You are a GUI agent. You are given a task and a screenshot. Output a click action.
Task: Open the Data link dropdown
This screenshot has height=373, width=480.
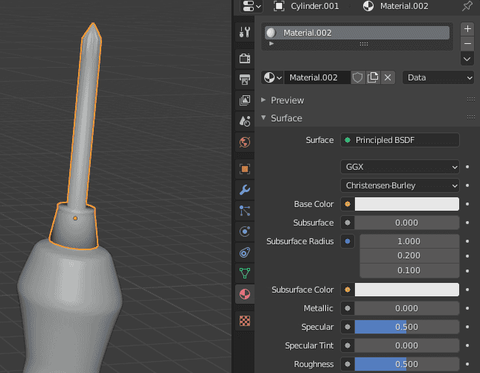[438, 77]
